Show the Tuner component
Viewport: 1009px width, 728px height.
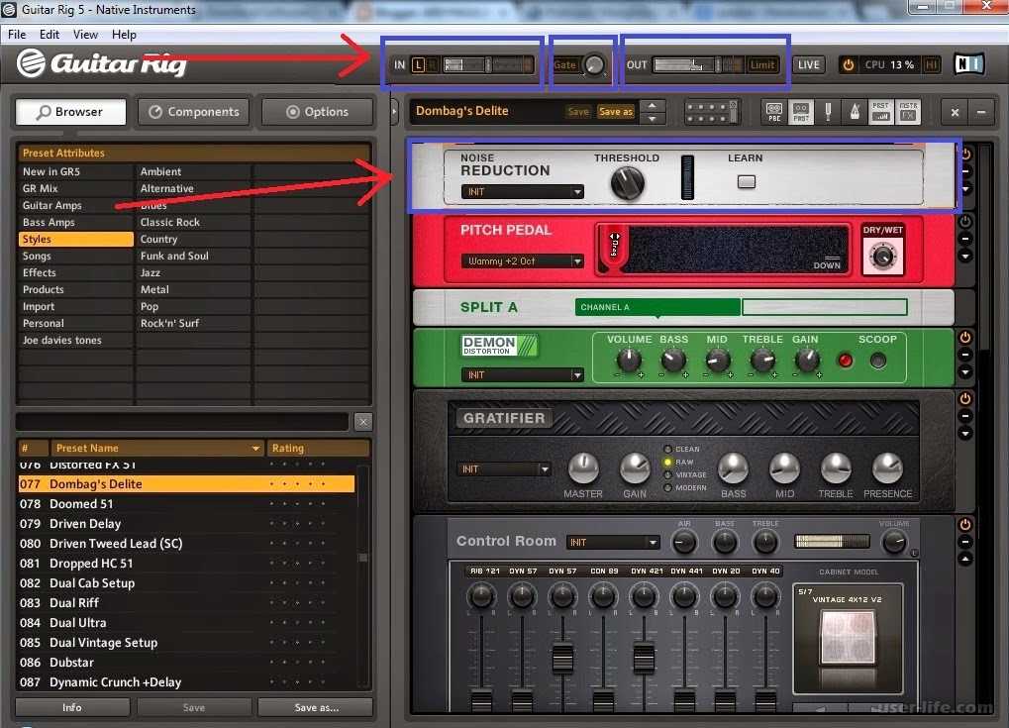point(828,112)
